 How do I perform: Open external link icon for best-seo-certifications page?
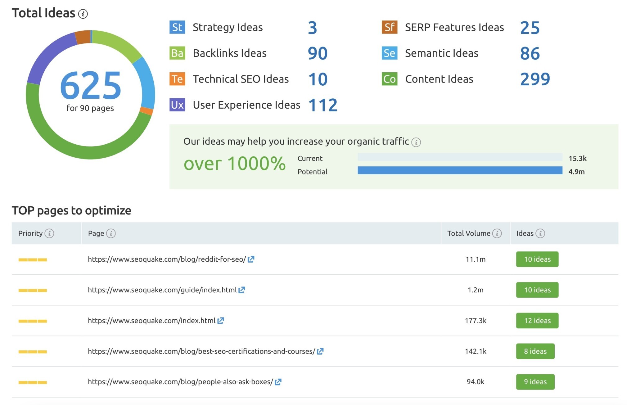point(320,351)
